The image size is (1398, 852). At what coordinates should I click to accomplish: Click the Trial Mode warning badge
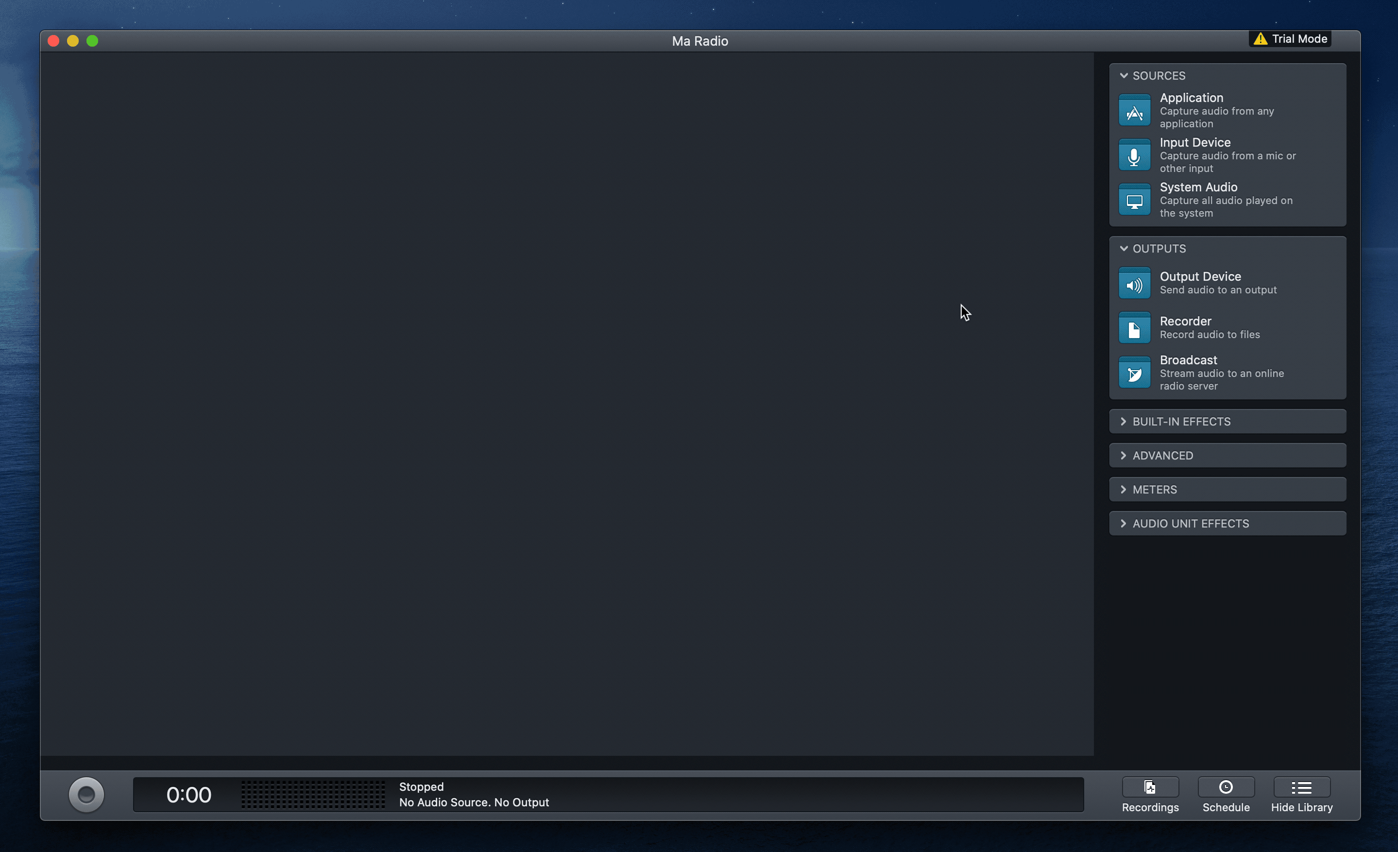tap(1290, 38)
